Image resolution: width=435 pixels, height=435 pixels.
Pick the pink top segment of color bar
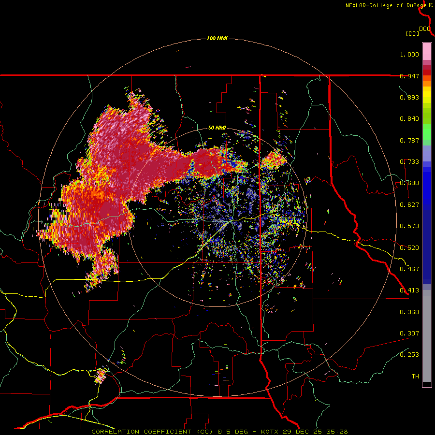(x=427, y=51)
